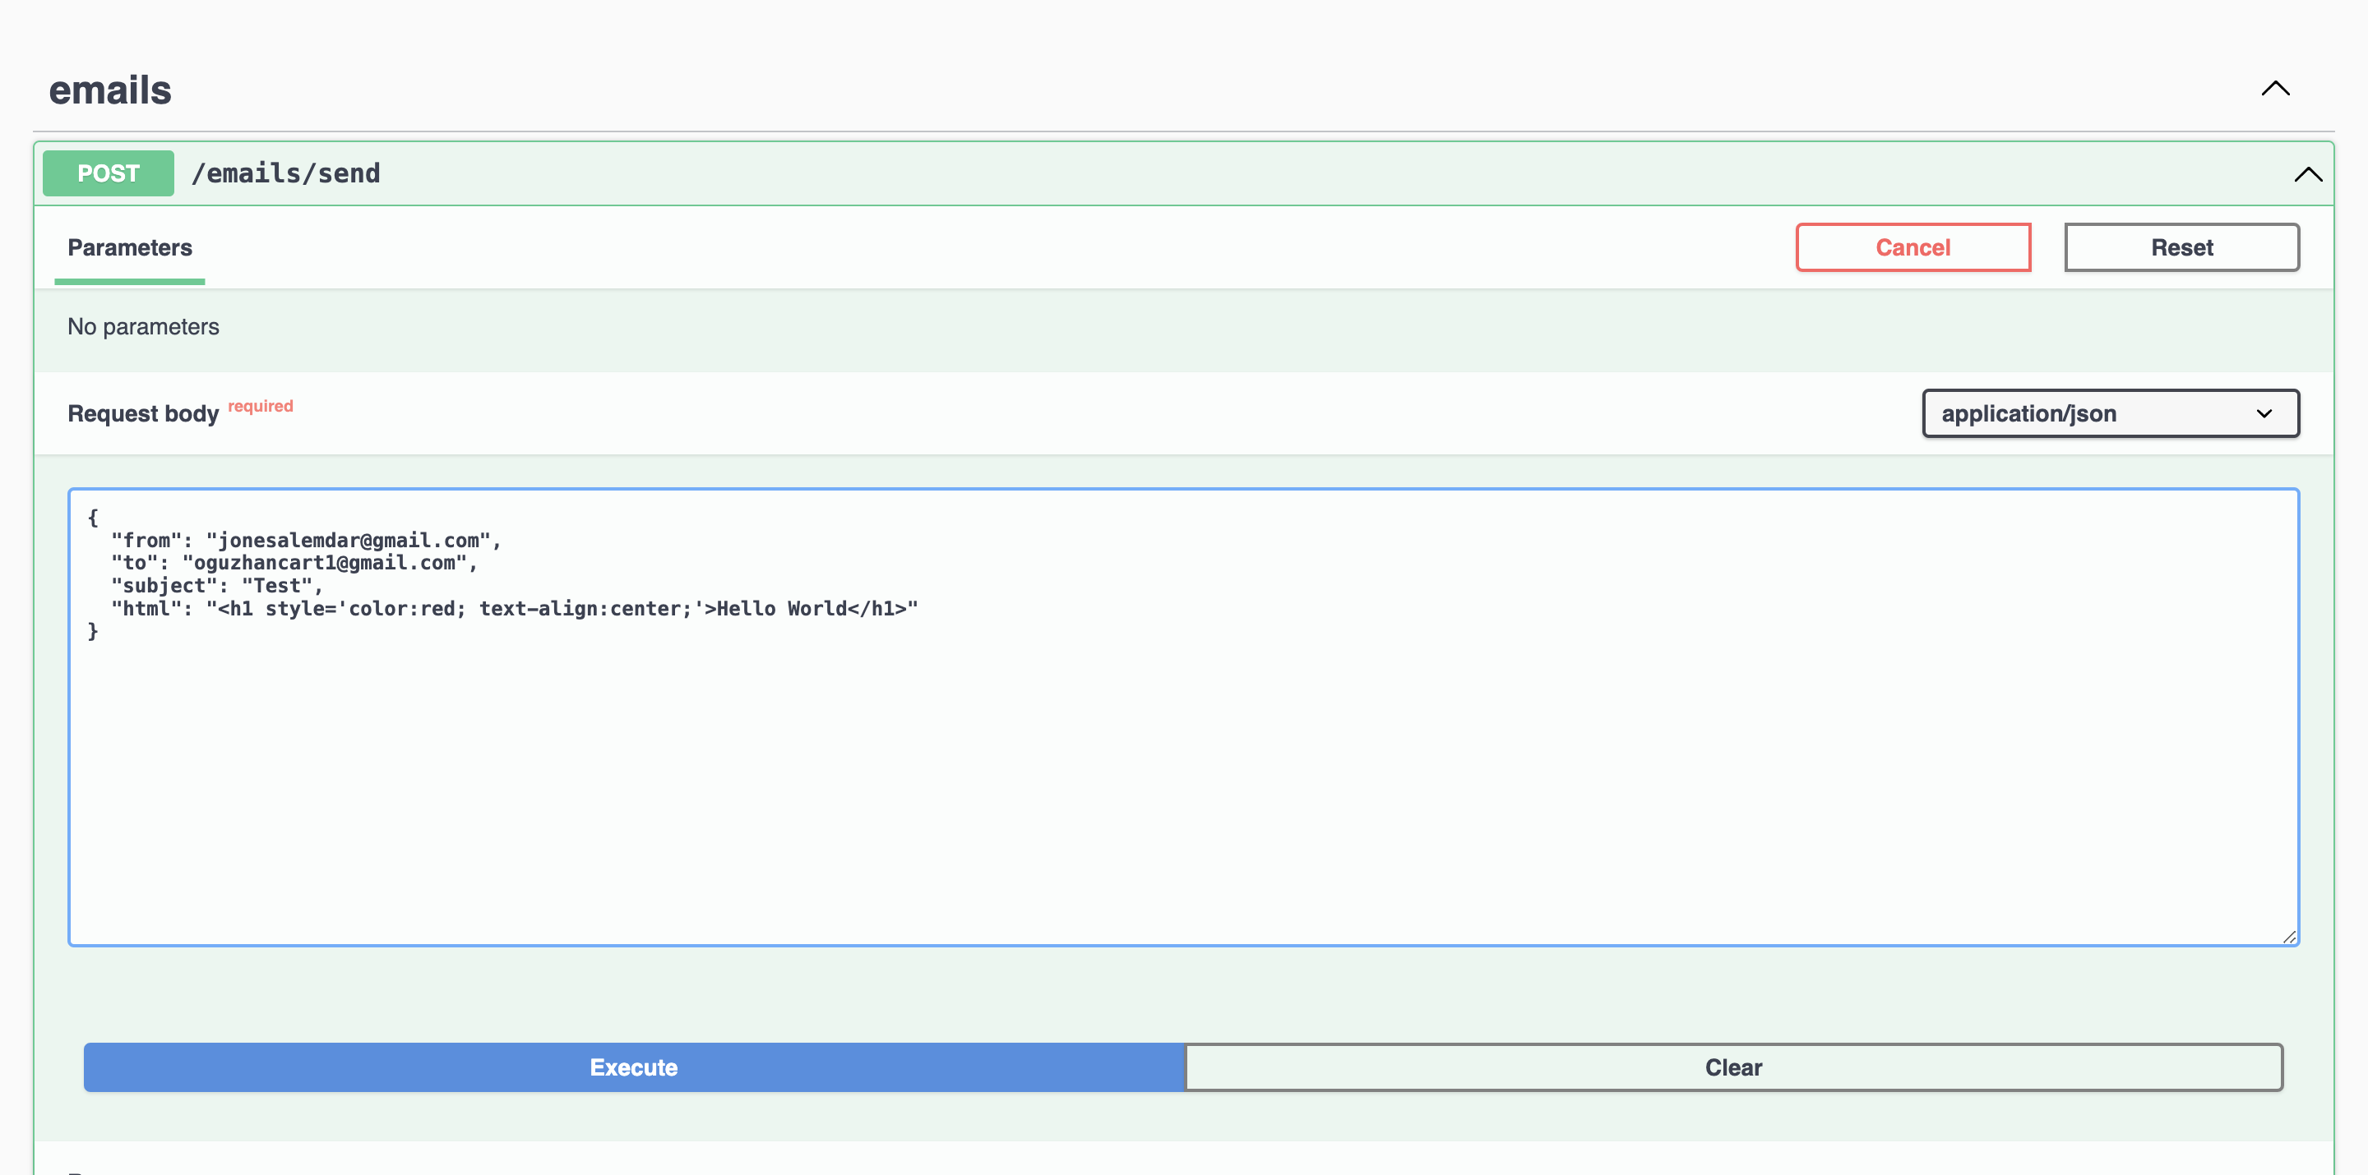
Task: Switch to the Parameters tab
Action: [x=130, y=248]
